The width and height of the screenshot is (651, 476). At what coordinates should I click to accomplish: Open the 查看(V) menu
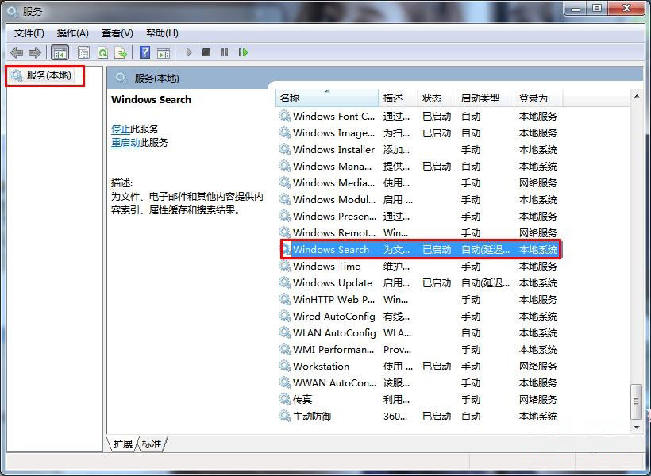pos(117,33)
